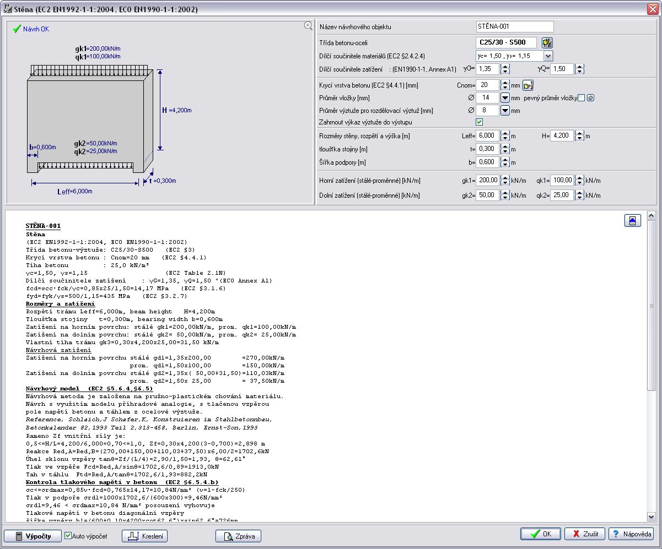
Task: Click the qk2 lower load field
Action: click(562, 195)
